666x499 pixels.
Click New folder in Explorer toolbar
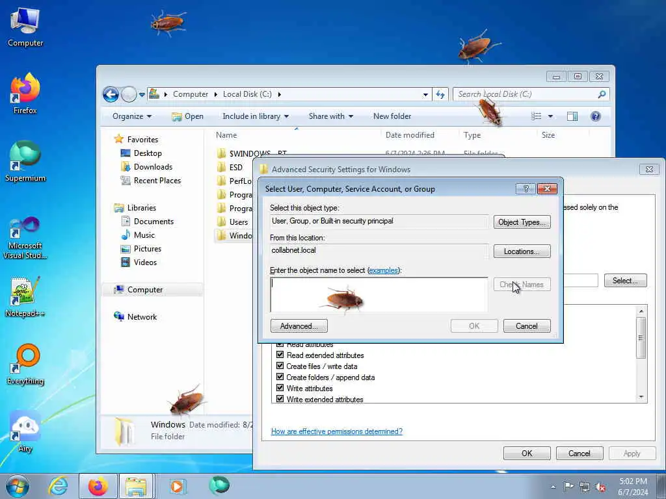[x=392, y=116]
